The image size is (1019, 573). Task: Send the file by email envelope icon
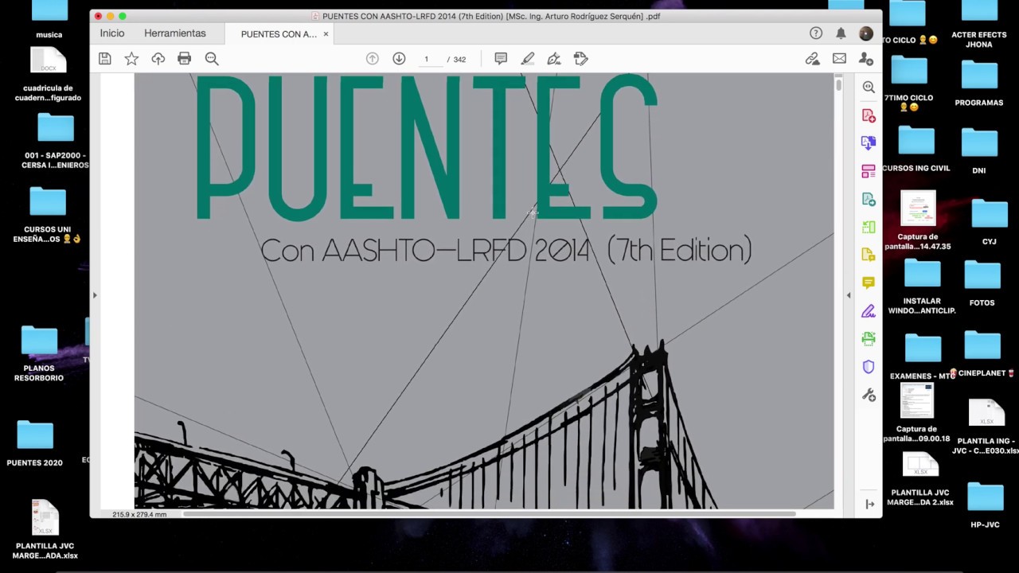[839, 59]
